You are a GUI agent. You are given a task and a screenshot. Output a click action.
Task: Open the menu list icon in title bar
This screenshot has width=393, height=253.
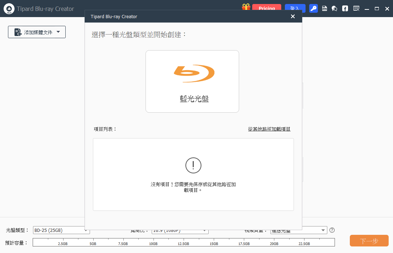point(356,8)
